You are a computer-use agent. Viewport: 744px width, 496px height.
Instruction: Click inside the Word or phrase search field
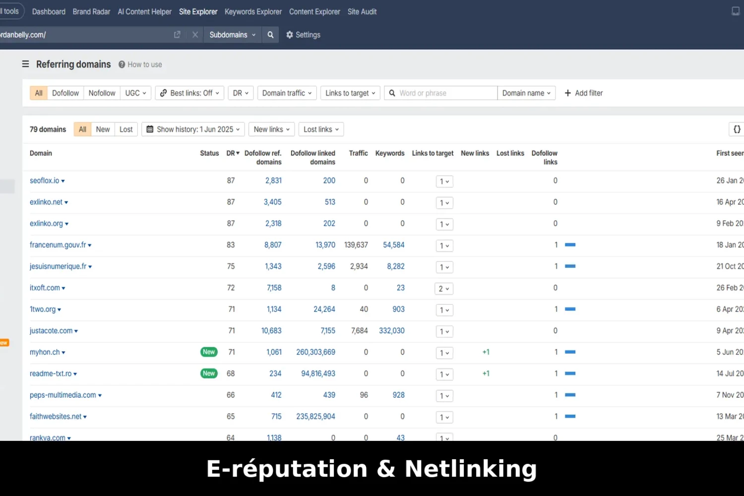(x=440, y=93)
